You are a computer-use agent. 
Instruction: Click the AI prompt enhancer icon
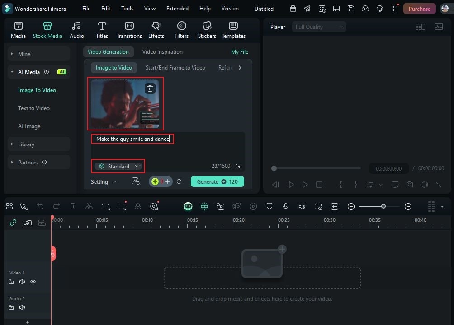pos(136,181)
